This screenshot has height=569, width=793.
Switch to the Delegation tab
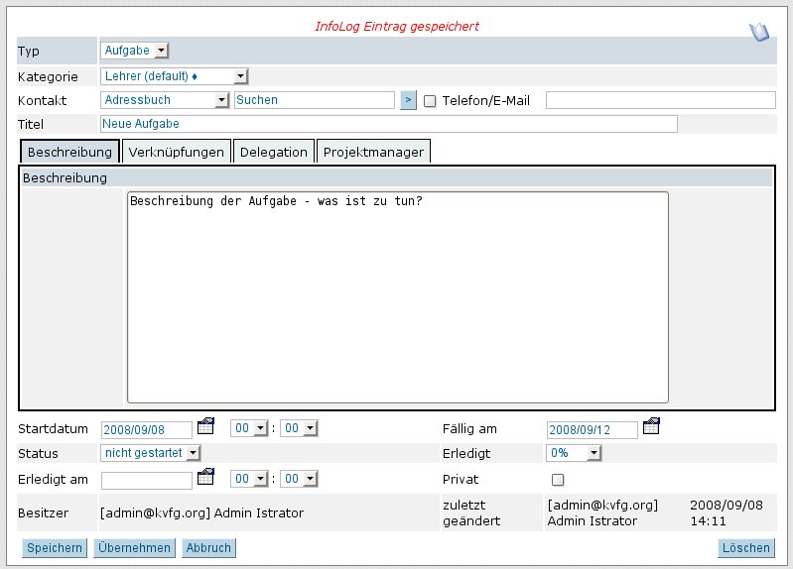point(273,152)
